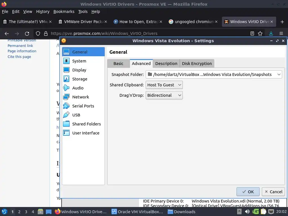Switch to workspace 4 in taskbar
Image resolution: width=288 pixels, height=216 pixels.
click(x=33, y=211)
